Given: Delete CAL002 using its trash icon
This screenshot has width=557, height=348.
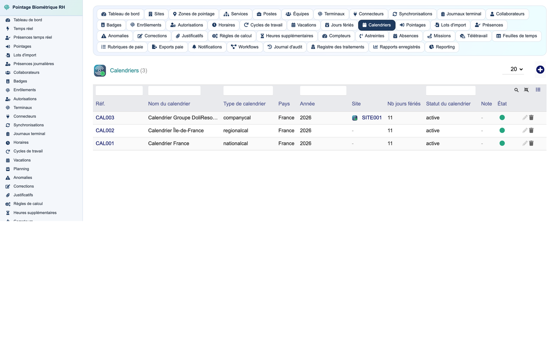Looking at the screenshot, I should point(531,131).
